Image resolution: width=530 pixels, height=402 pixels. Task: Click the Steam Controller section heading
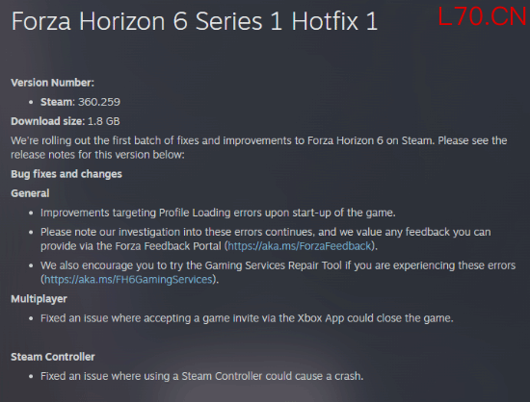pyautogui.click(x=53, y=357)
